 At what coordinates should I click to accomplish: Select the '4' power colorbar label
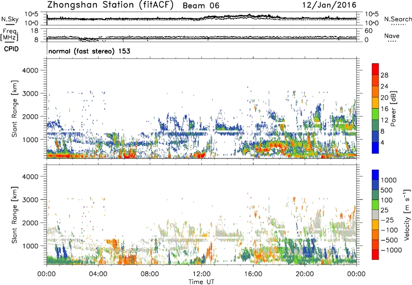[x=382, y=143]
